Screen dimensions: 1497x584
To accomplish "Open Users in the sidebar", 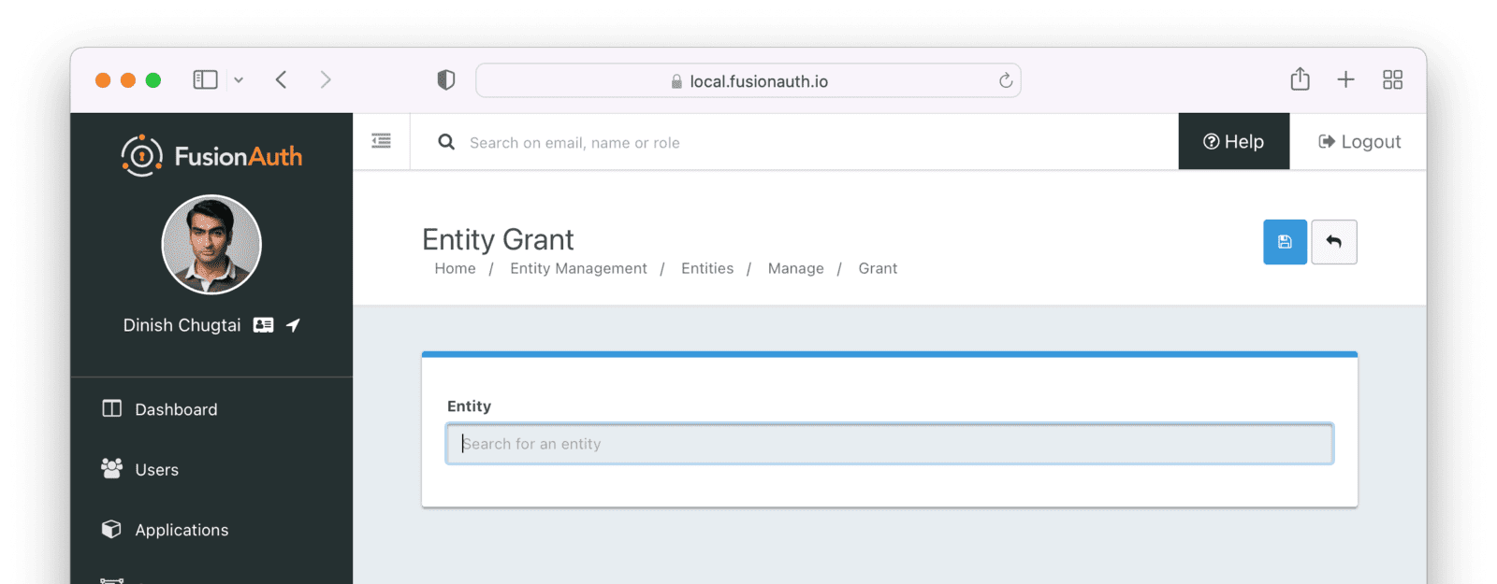I will coord(156,470).
